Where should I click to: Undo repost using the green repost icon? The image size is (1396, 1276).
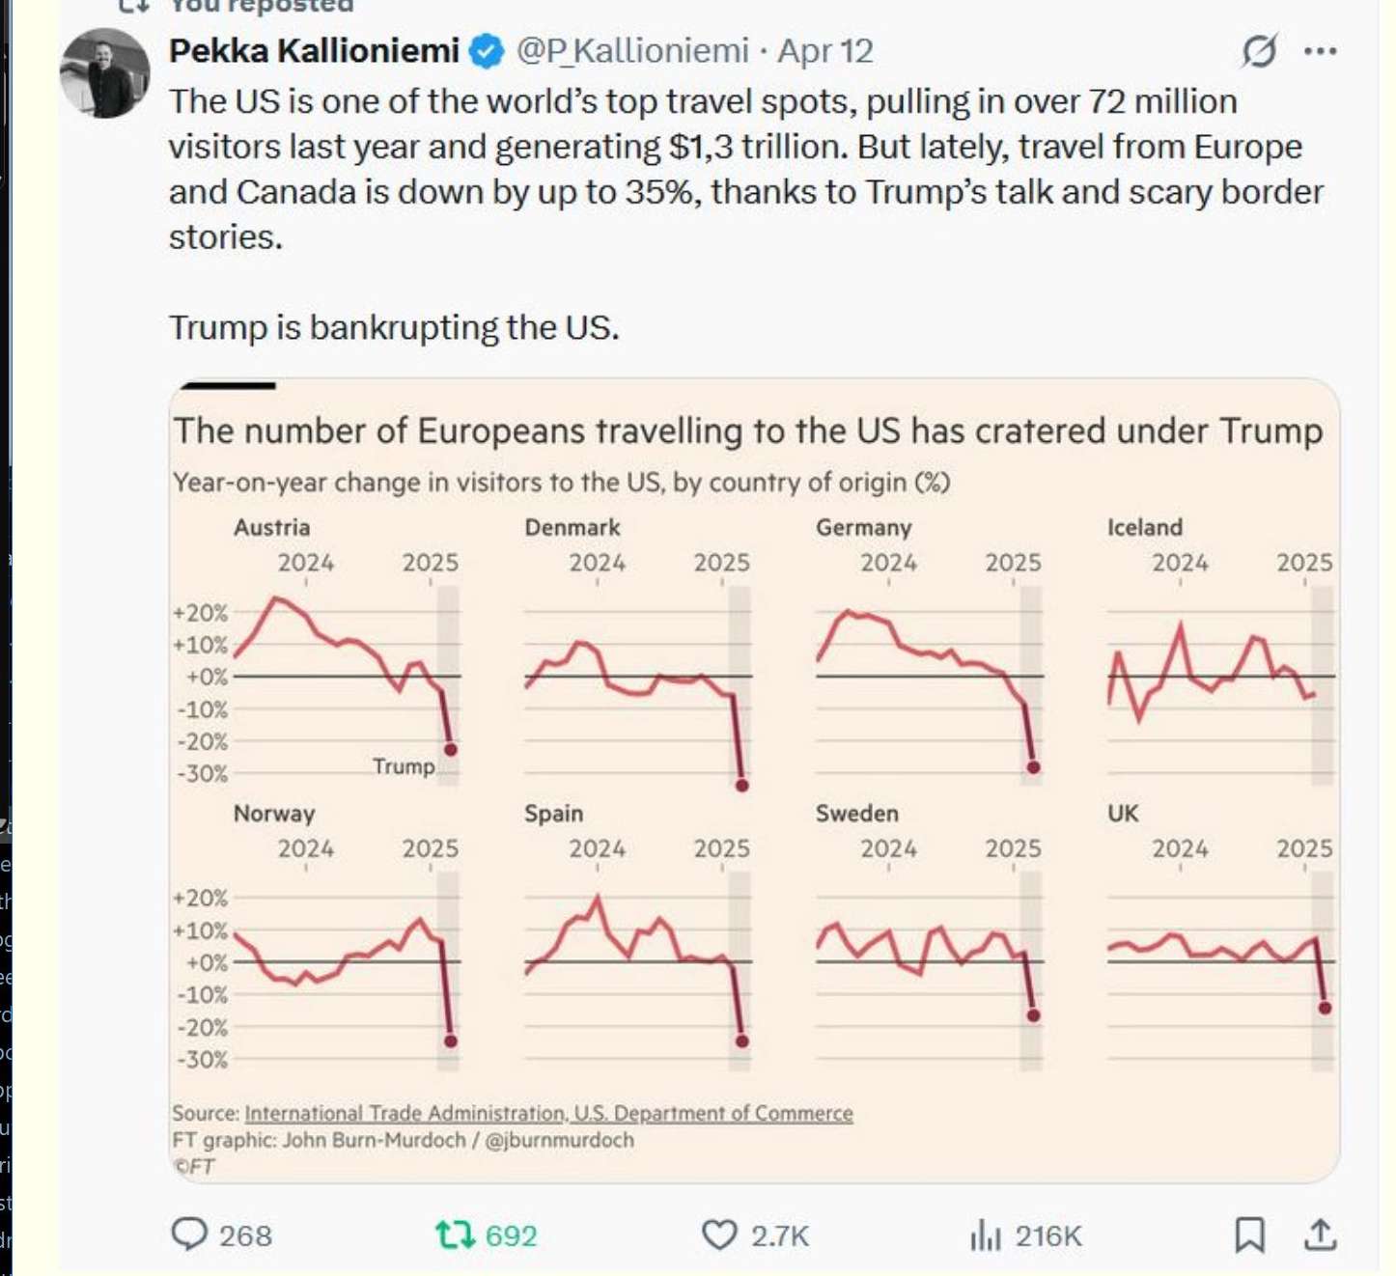point(455,1234)
